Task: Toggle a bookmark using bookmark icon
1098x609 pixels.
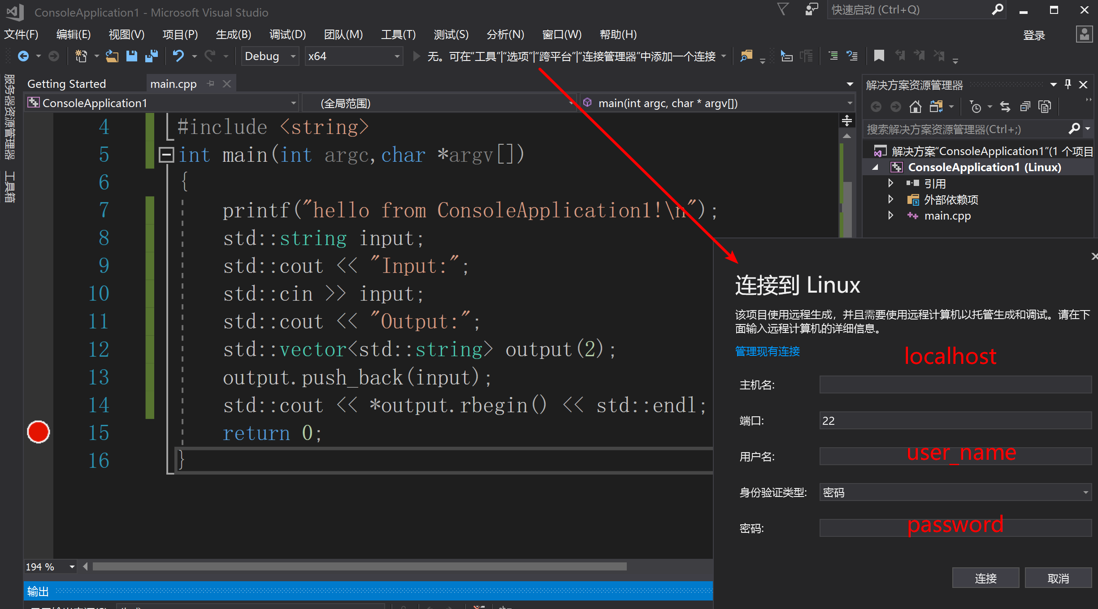Action: [879, 56]
